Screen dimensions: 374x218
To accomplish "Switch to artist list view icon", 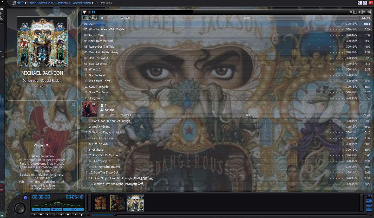I will [x=360, y=12].
